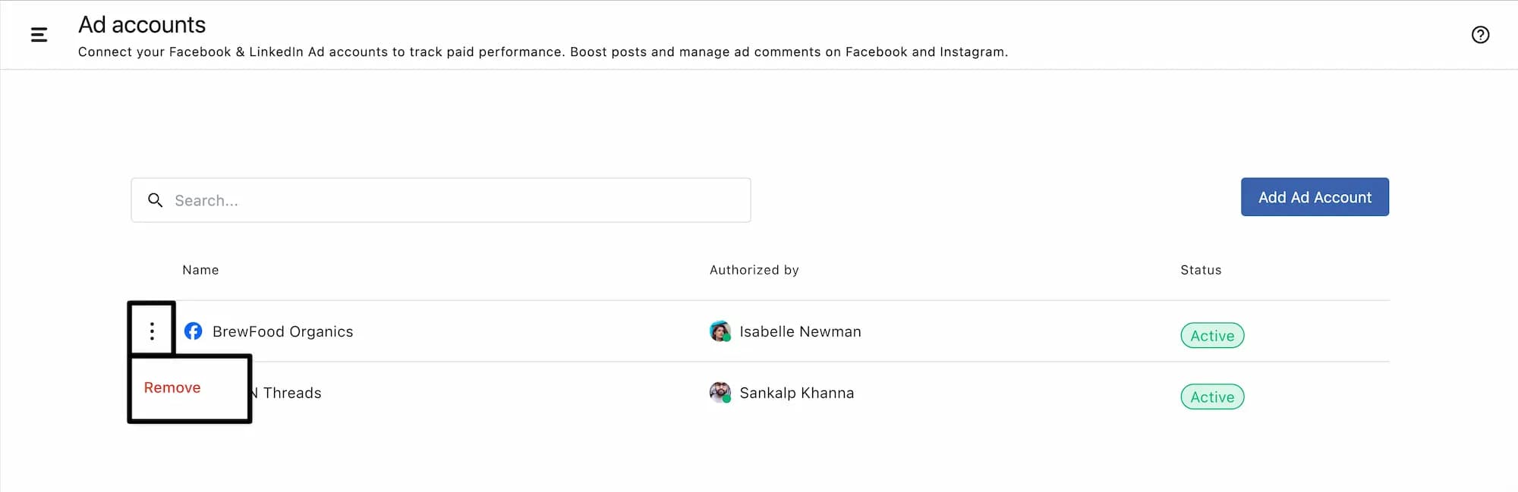The width and height of the screenshot is (1518, 492).
Task: Click the Sankalp Khanna name text
Action: (796, 393)
